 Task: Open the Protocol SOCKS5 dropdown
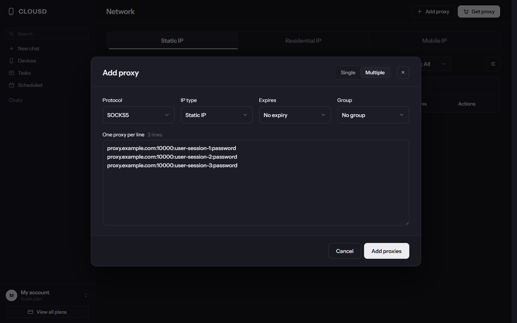click(x=139, y=115)
